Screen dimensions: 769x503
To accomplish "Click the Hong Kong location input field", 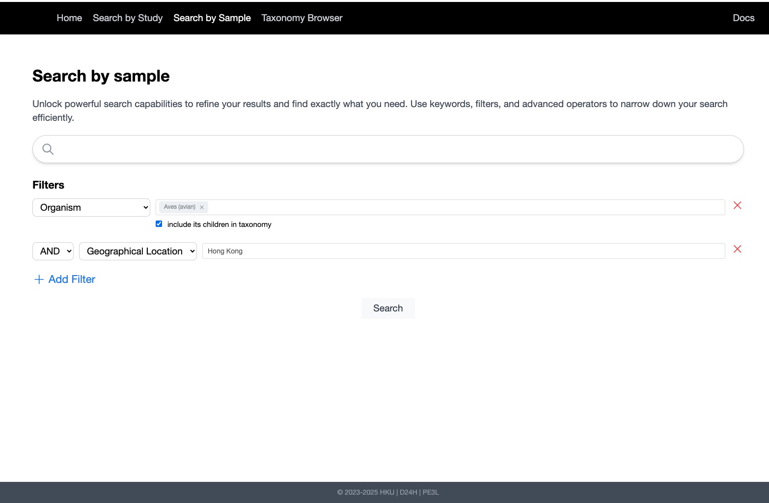I will [x=464, y=251].
